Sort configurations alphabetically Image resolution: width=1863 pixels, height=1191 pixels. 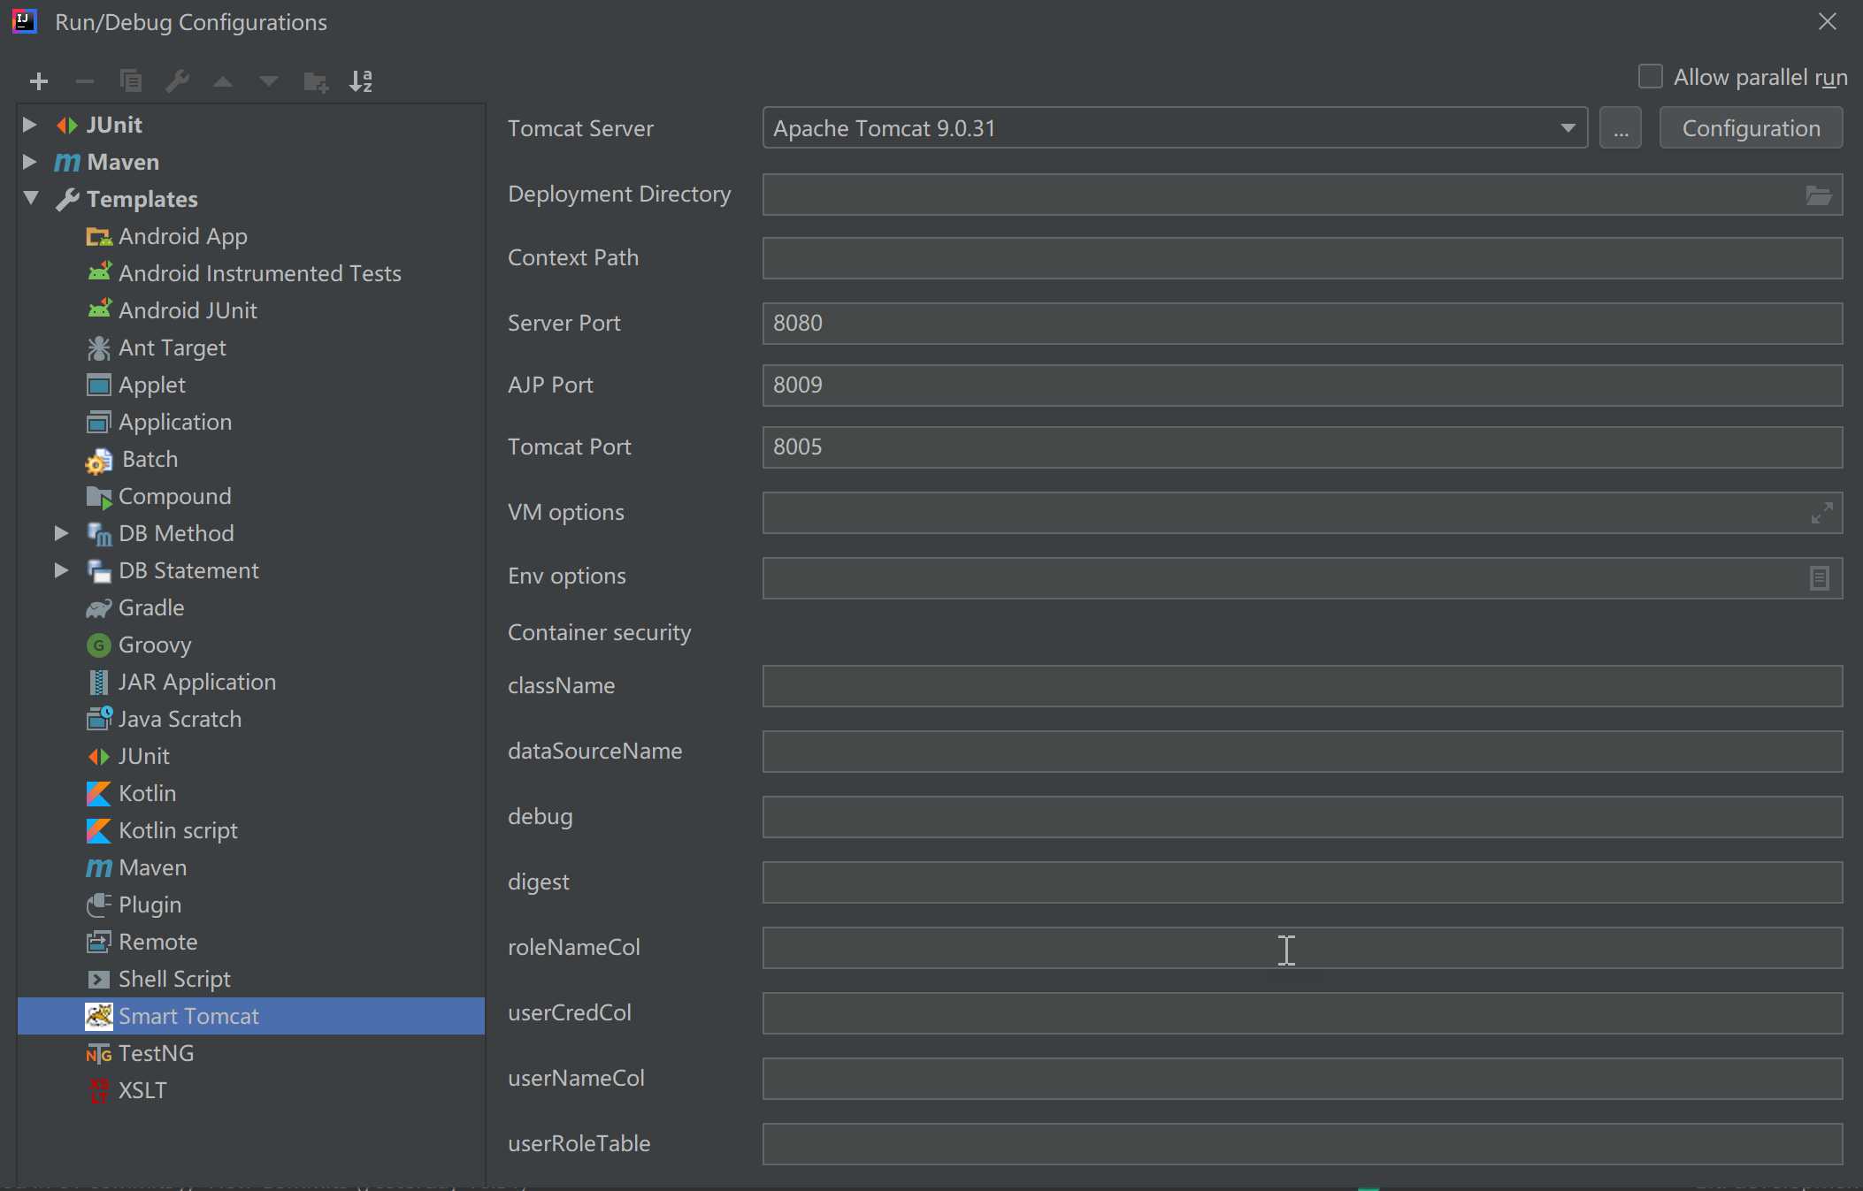click(x=361, y=81)
